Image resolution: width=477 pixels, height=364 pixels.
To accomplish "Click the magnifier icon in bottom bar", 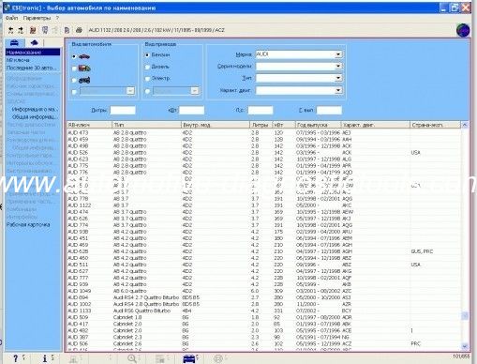I will (x=132, y=358).
